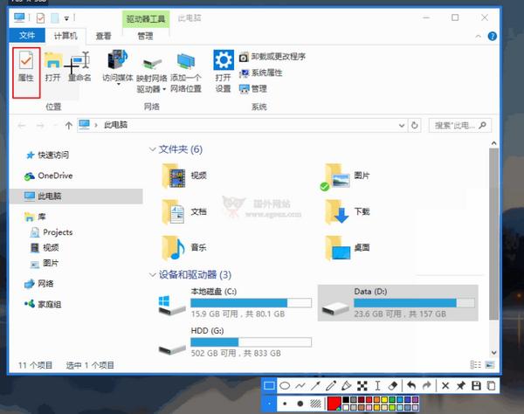524x414 pixels.
Task: Select the text insertion tool in snip toolbar
Action: point(377,386)
